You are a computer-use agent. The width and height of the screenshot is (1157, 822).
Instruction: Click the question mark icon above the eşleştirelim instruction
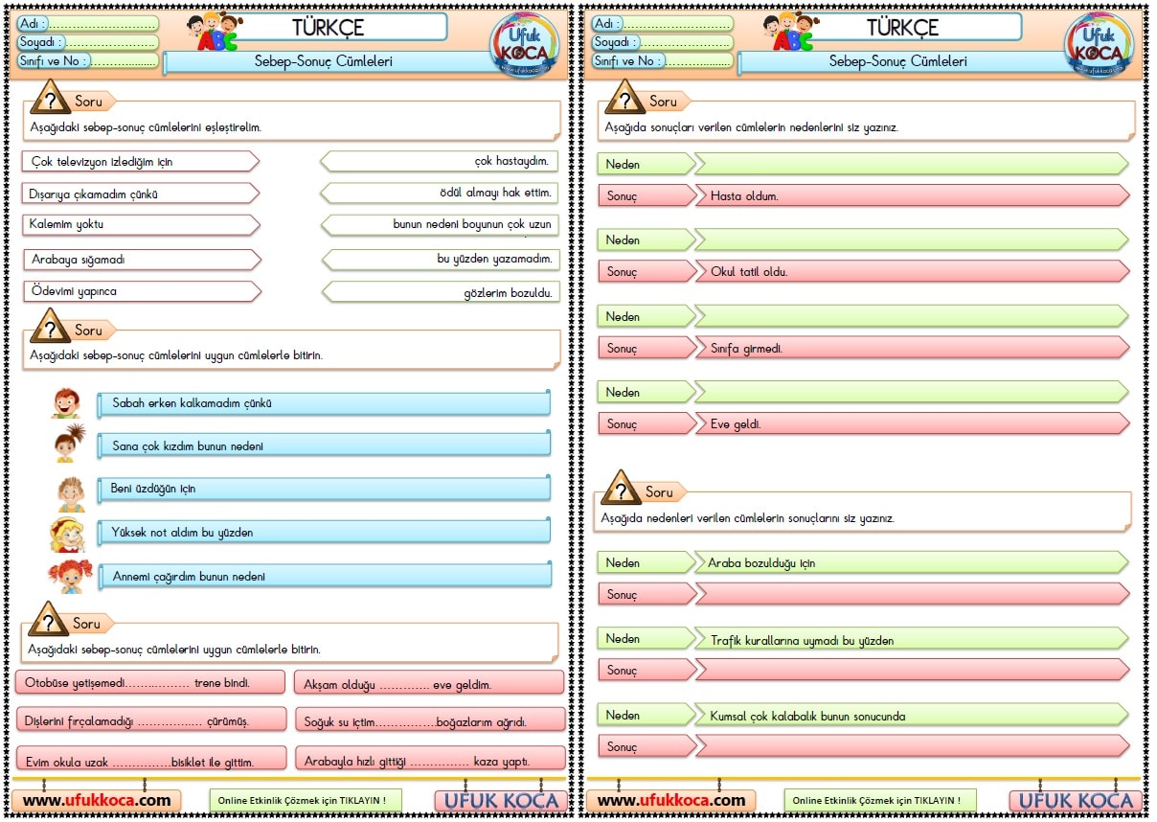click(51, 99)
